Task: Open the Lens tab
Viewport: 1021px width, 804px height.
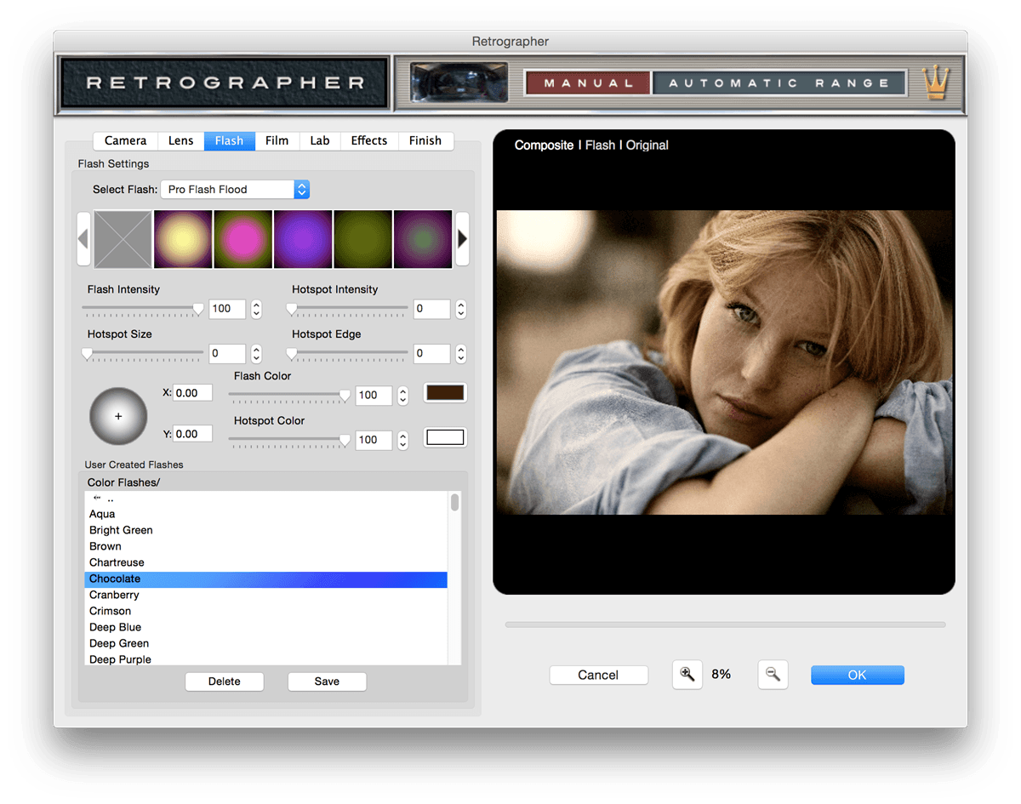Action: pyautogui.click(x=180, y=140)
